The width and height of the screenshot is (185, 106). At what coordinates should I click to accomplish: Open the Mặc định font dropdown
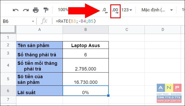tap(157, 10)
